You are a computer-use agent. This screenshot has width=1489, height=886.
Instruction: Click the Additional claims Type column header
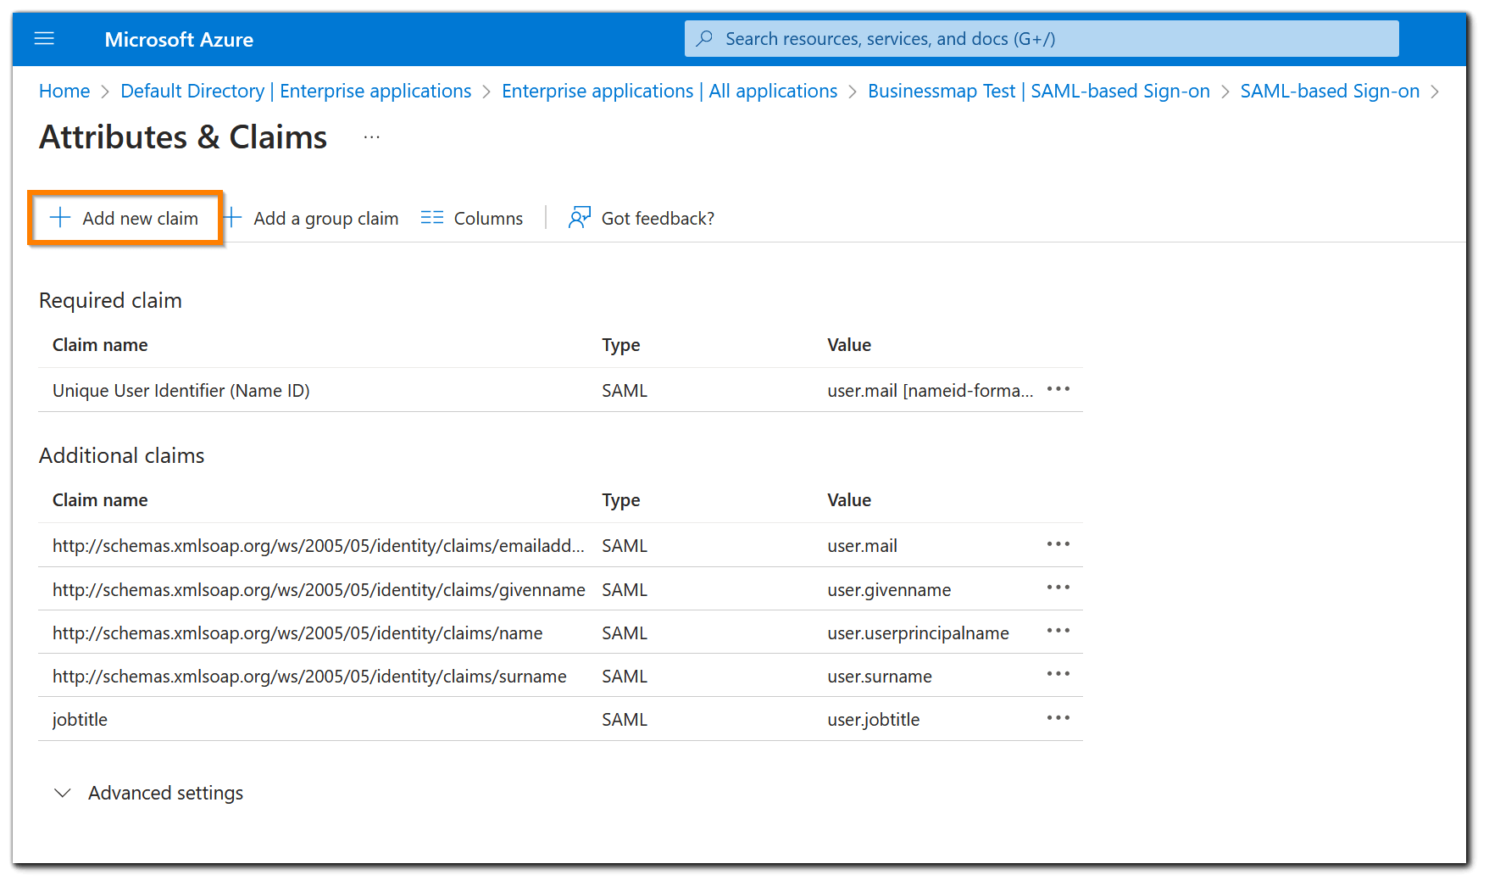tap(621, 500)
